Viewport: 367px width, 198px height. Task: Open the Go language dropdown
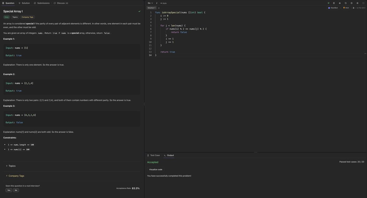point(150,3)
